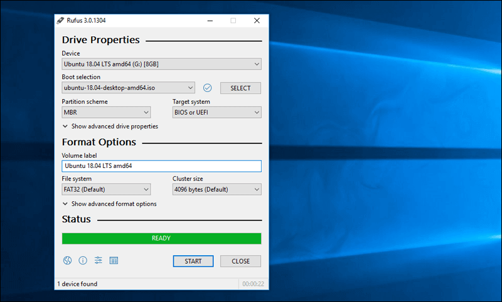Click the 00:00:22 elapsed timer

coord(253,284)
